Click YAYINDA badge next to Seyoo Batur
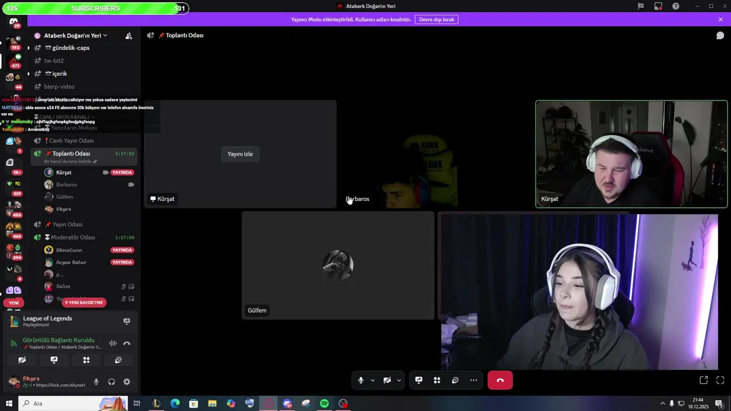Viewport: 731px width, 411px height. pyautogui.click(x=122, y=263)
